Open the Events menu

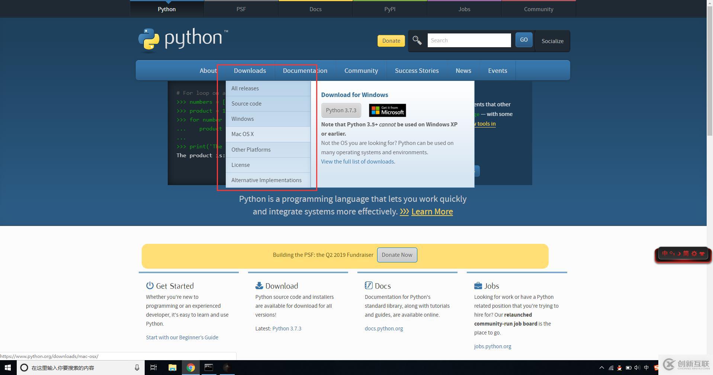pos(497,71)
